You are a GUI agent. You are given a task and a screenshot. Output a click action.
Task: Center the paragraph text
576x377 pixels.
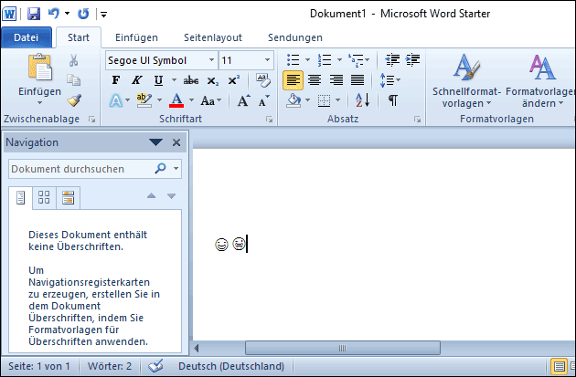pyautogui.click(x=315, y=80)
